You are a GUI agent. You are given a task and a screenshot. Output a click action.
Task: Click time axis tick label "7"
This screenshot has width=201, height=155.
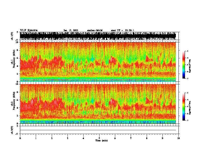131,138
